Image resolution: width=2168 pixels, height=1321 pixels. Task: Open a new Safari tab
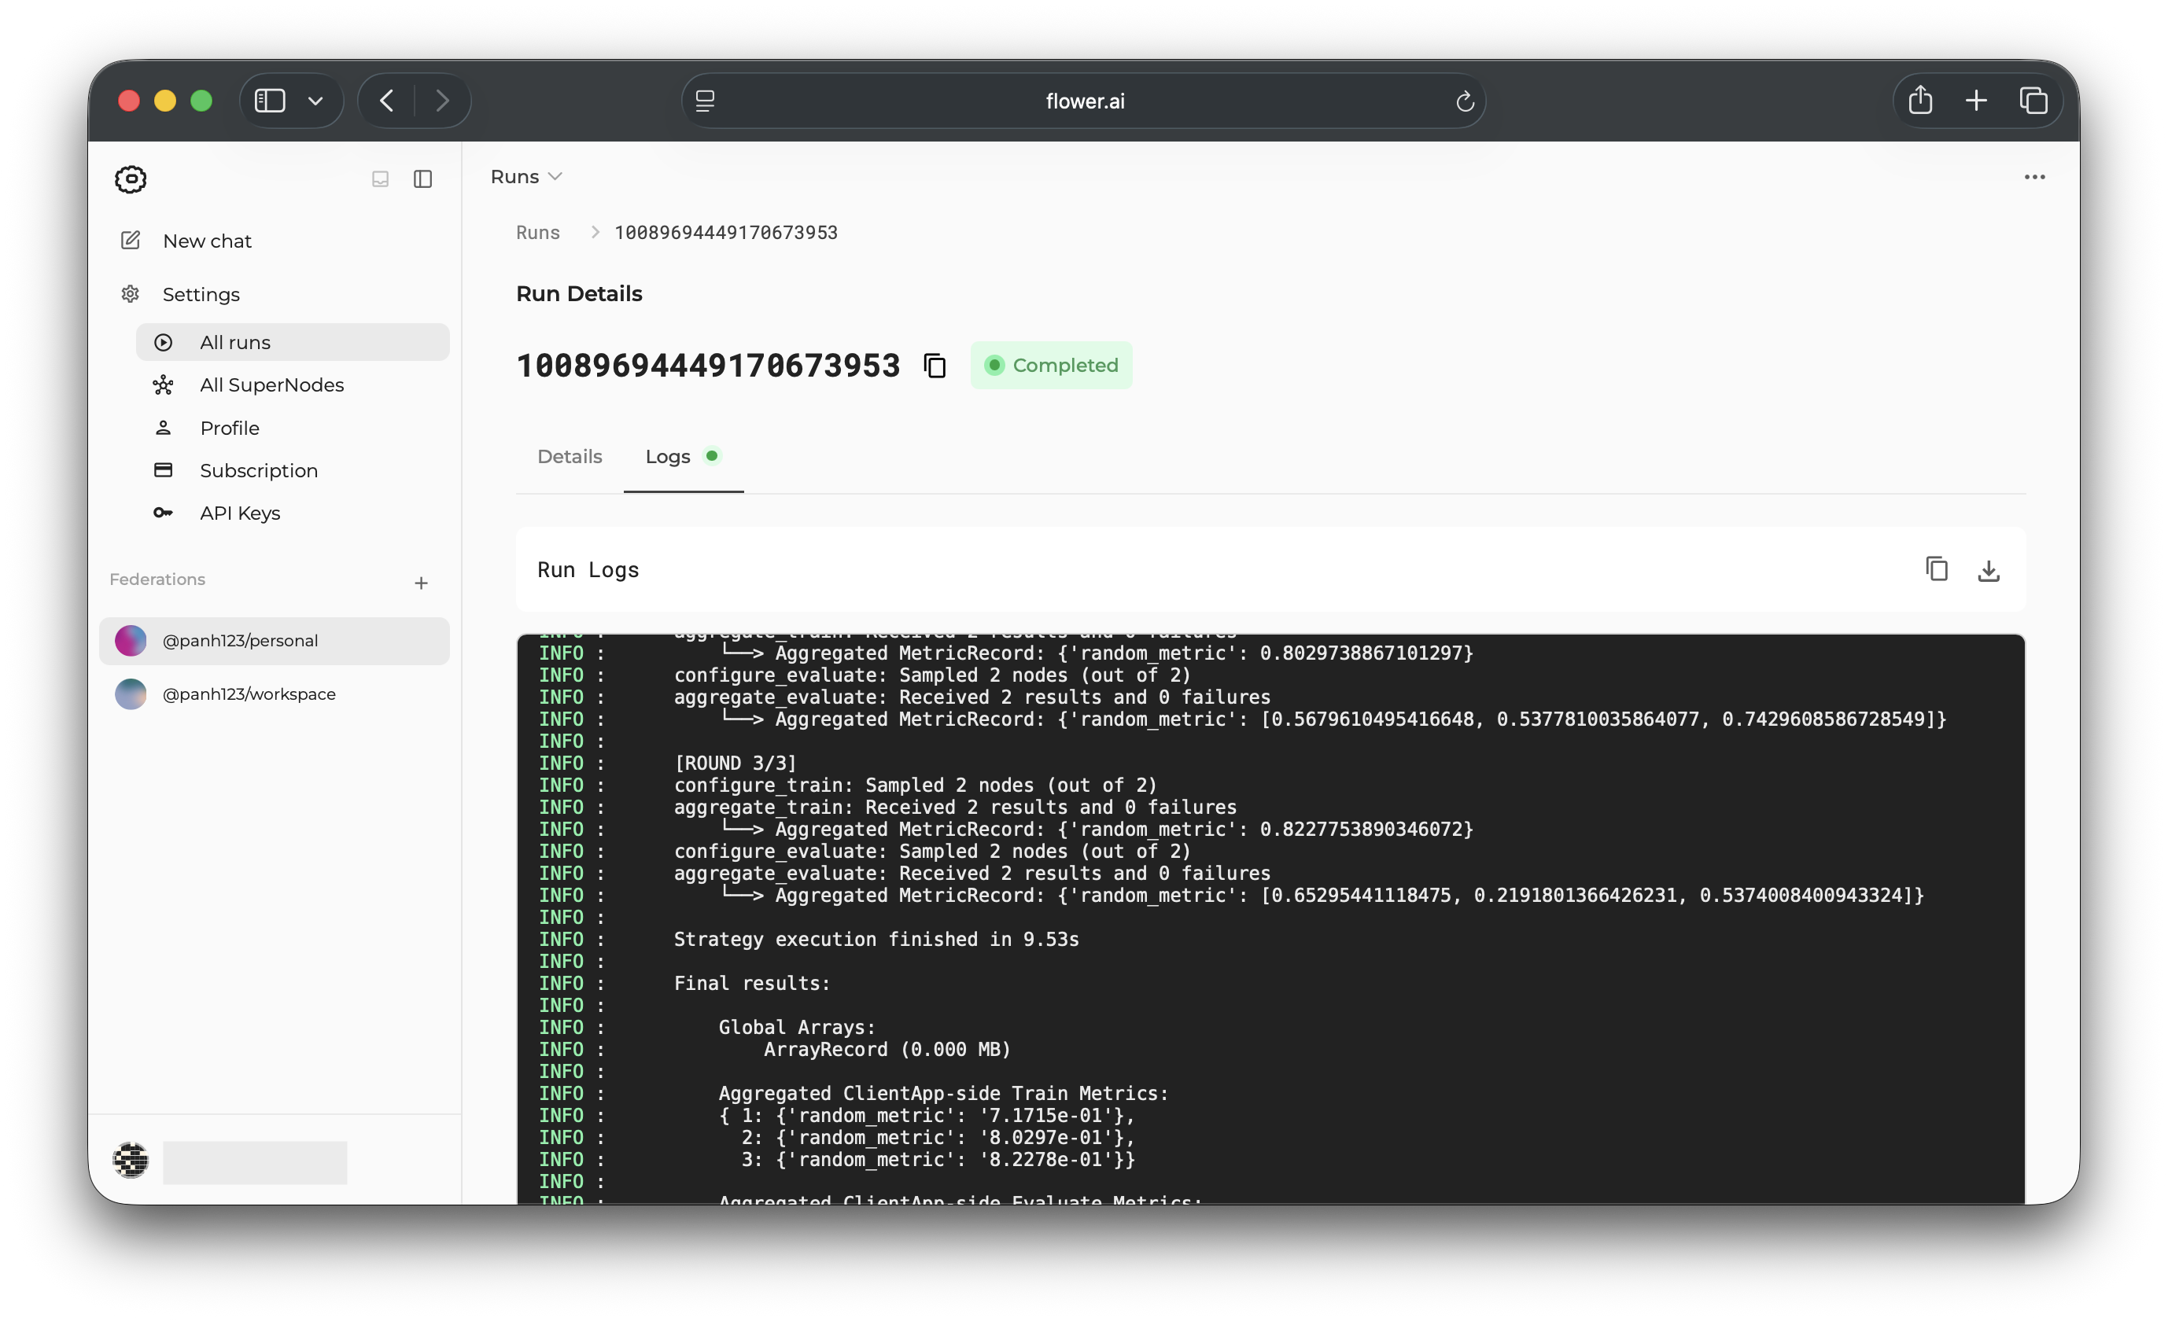(x=1976, y=101)
